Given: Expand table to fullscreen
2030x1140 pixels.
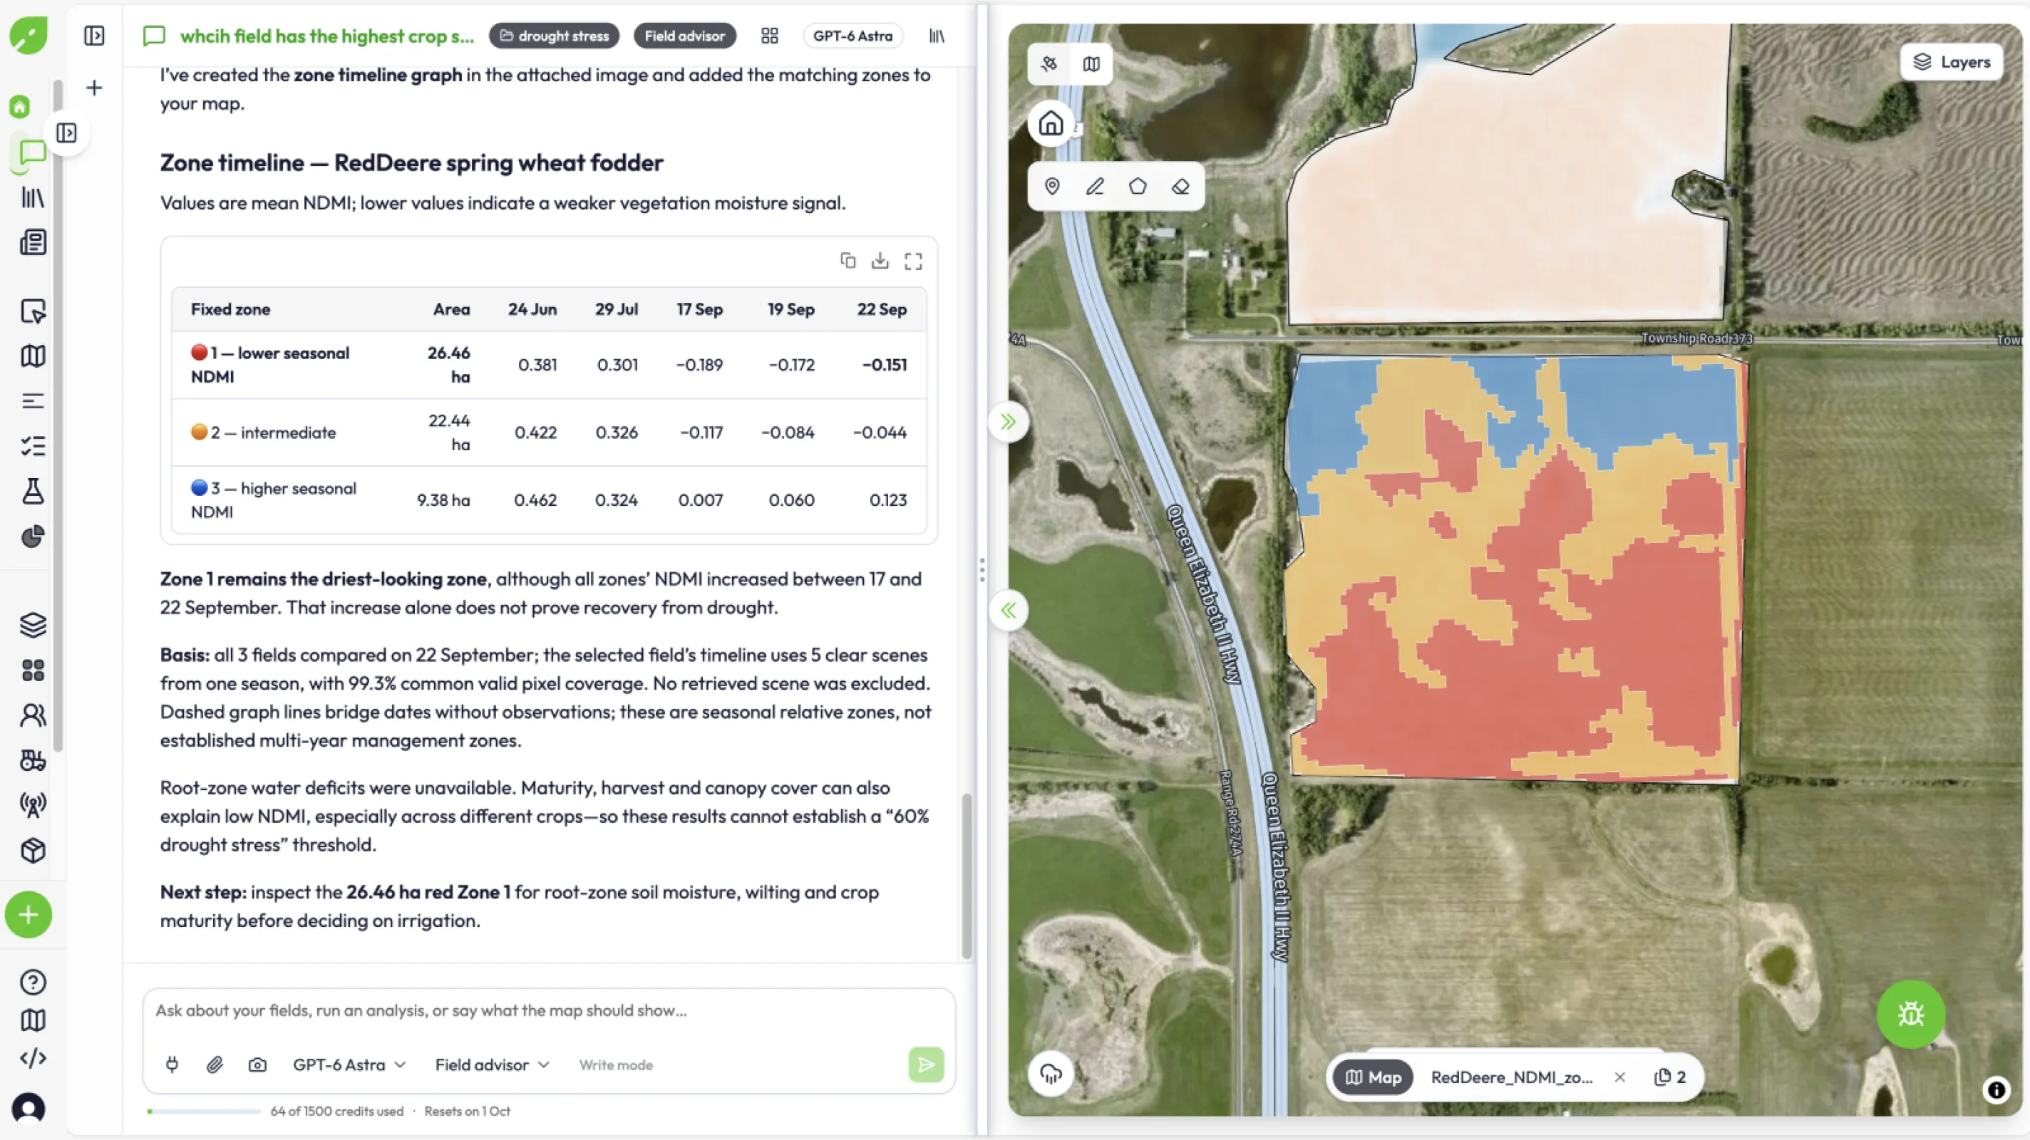Looking at the screenshot, I should pos(913,261).
